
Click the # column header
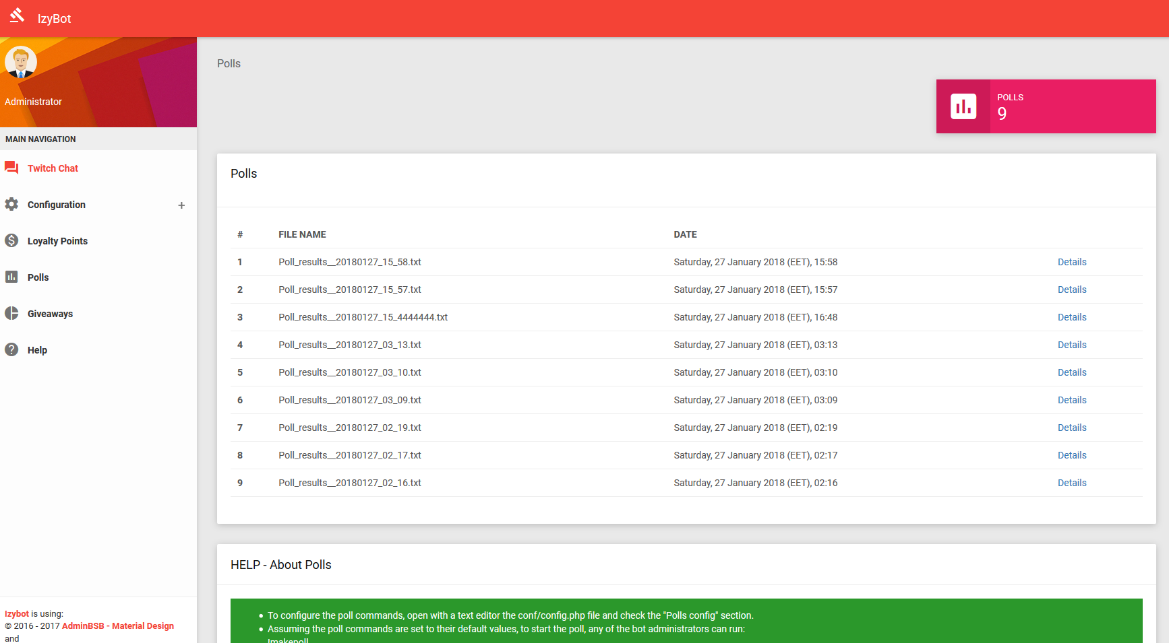240,234
